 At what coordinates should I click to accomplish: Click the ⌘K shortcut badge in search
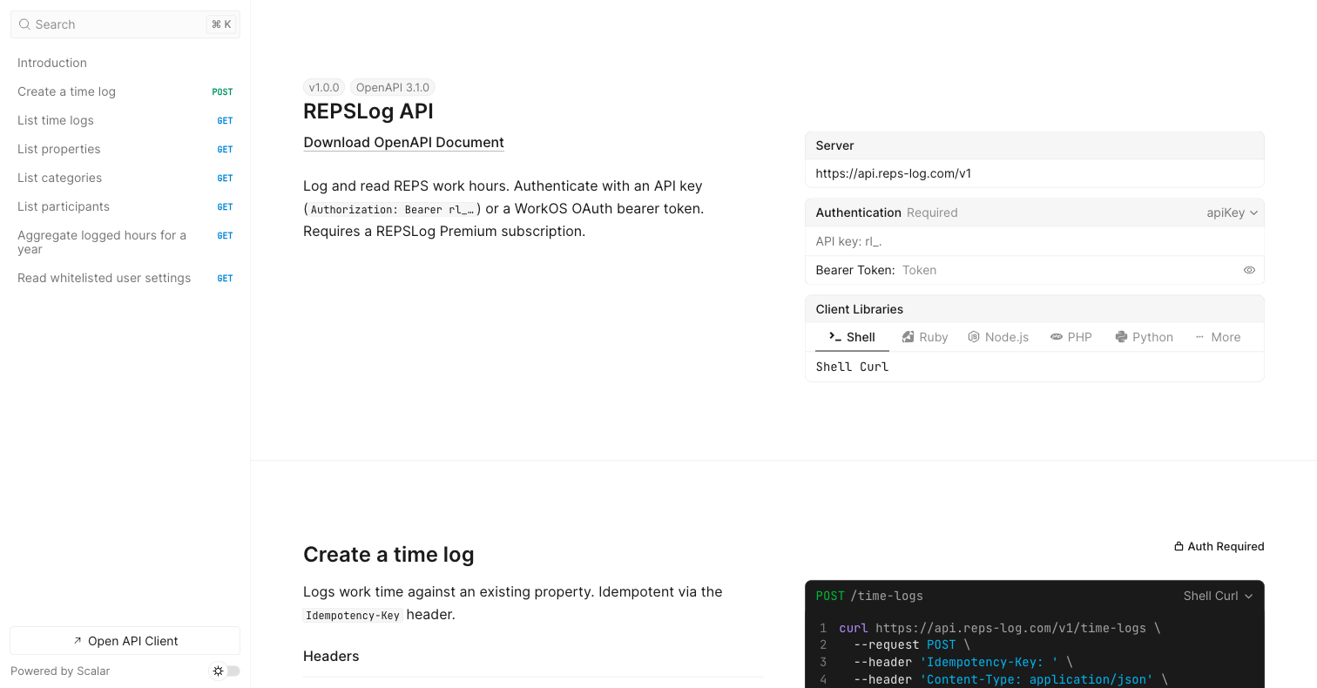pyautogui.click(x=221, y=24)
